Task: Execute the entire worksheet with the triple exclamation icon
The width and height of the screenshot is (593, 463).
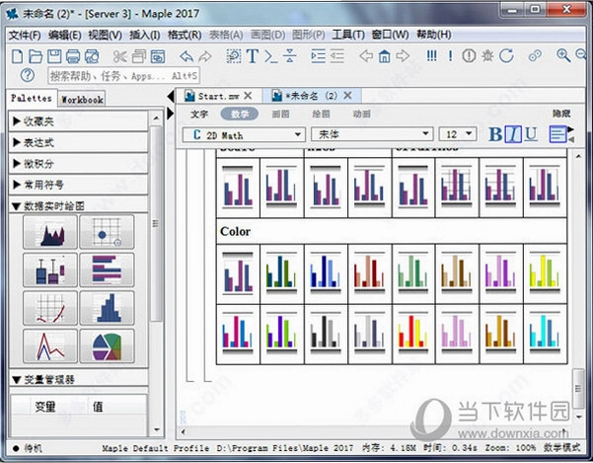Action: pos(431,56)
